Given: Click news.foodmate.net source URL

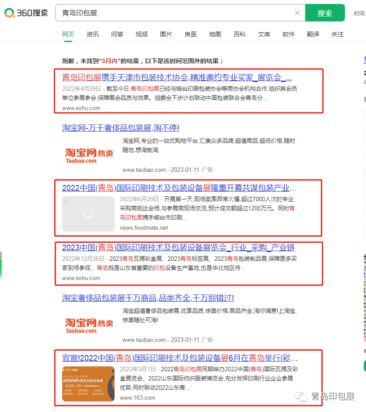Looking at the screenshot, I should pyautogui.click(x=144, y=228).
